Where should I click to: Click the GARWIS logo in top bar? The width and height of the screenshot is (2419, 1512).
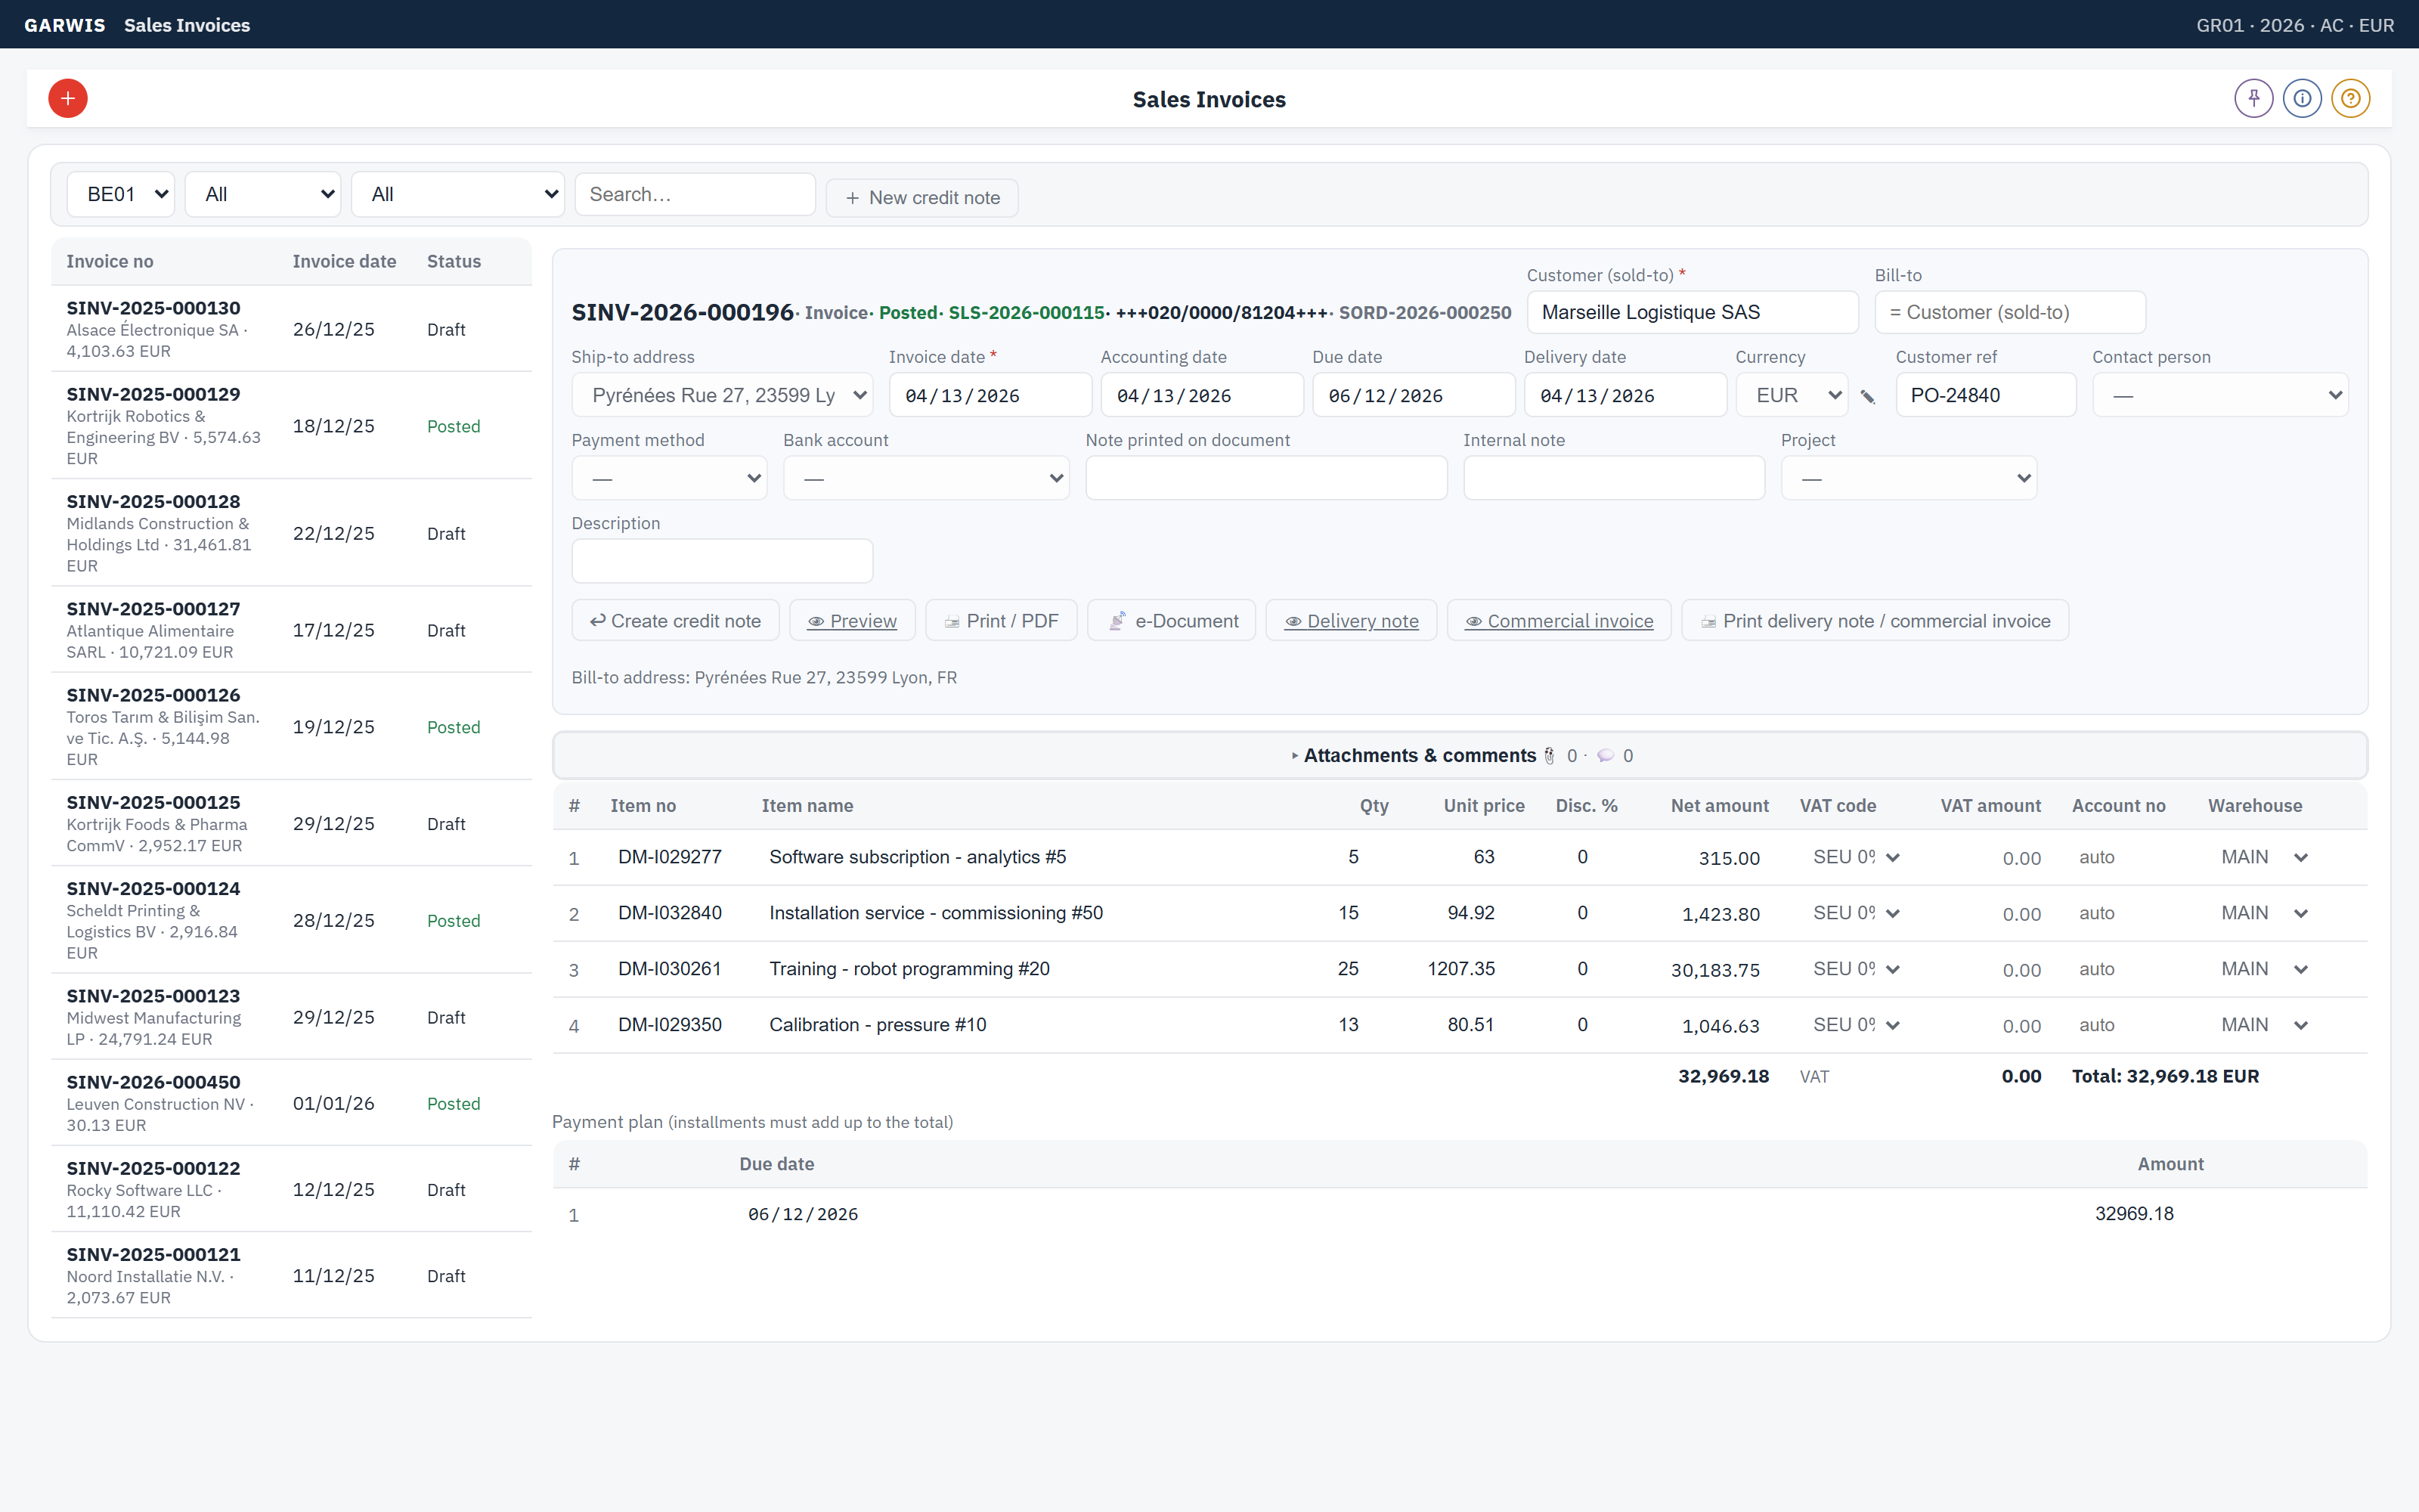[x=65, y=25]
